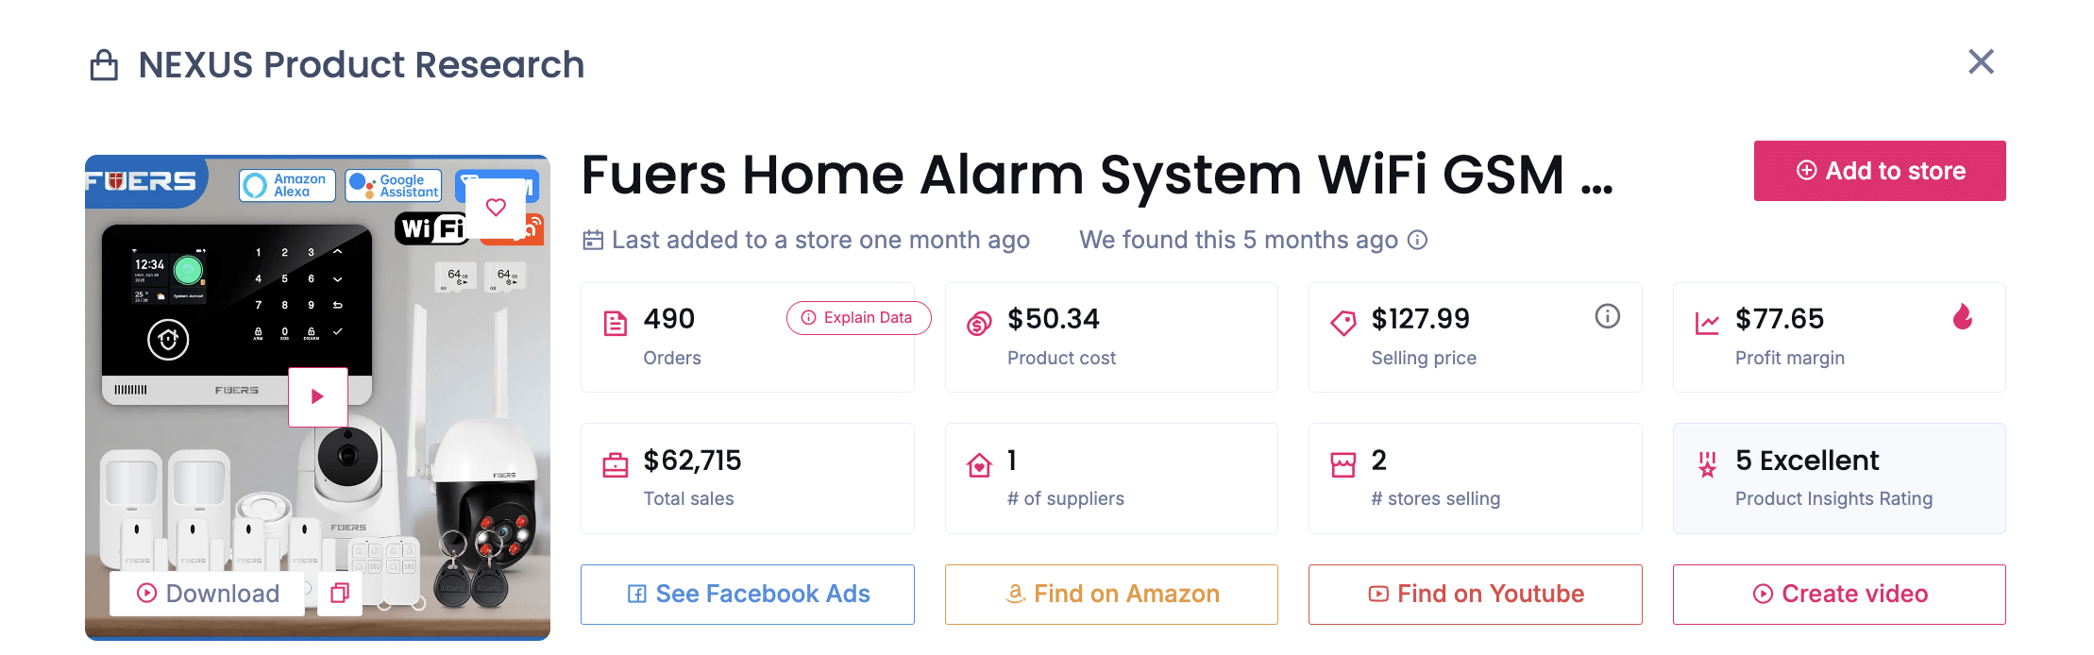Click the product cost dollar icon
This screenshot has width=2094, height=655.
click(980, 321)
